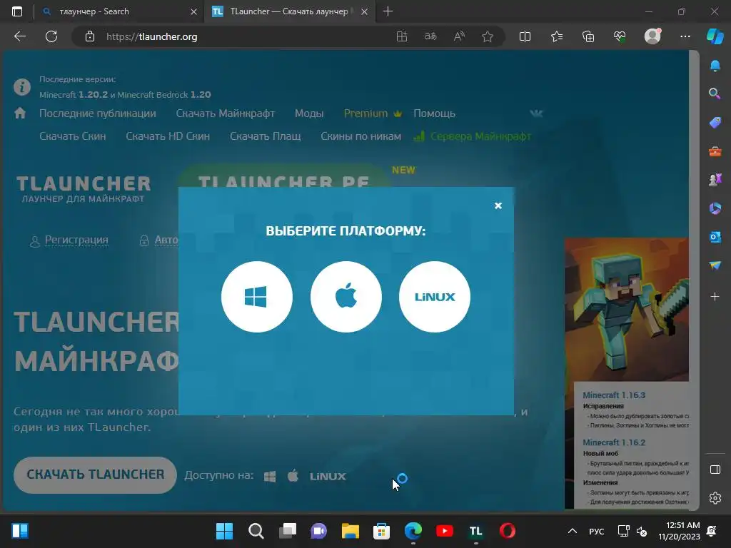Open the Моды menu item
This screenshot has width=731, height=548.
309,113
